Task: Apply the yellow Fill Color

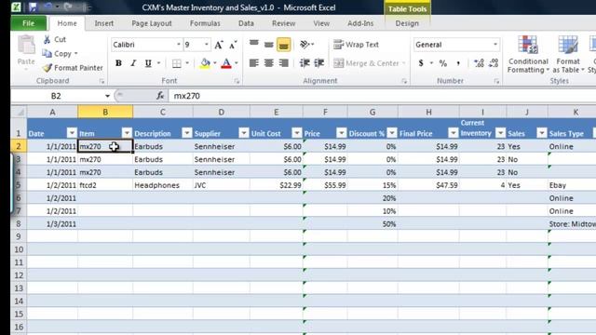Action: pos(205,63)
